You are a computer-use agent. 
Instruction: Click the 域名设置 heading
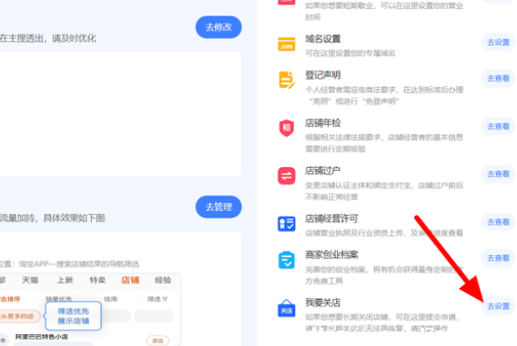pyautogui.click(x=323, y=39)
